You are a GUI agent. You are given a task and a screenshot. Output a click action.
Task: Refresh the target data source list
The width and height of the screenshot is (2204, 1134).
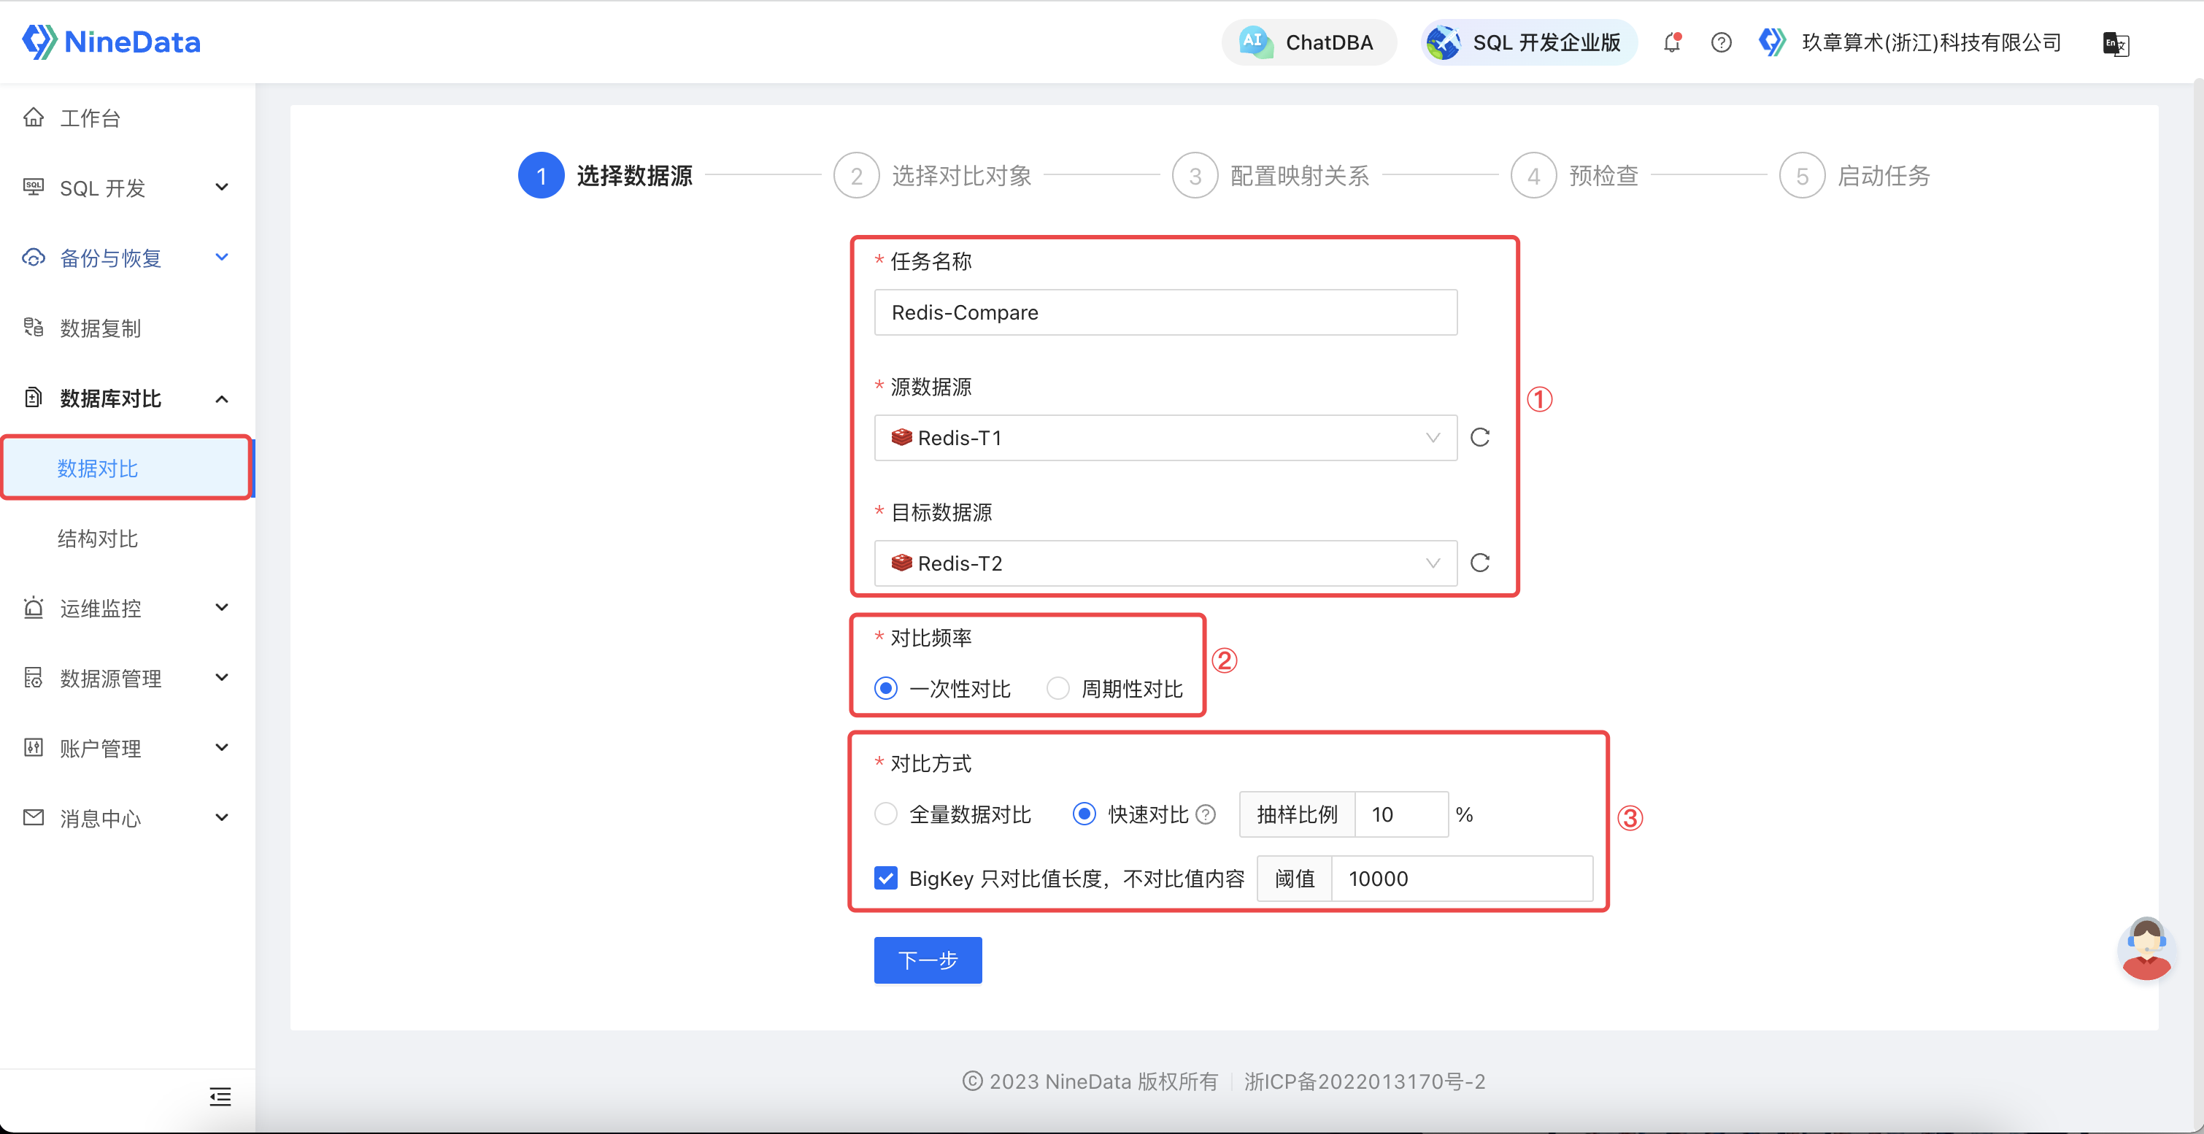point(1479,563)
